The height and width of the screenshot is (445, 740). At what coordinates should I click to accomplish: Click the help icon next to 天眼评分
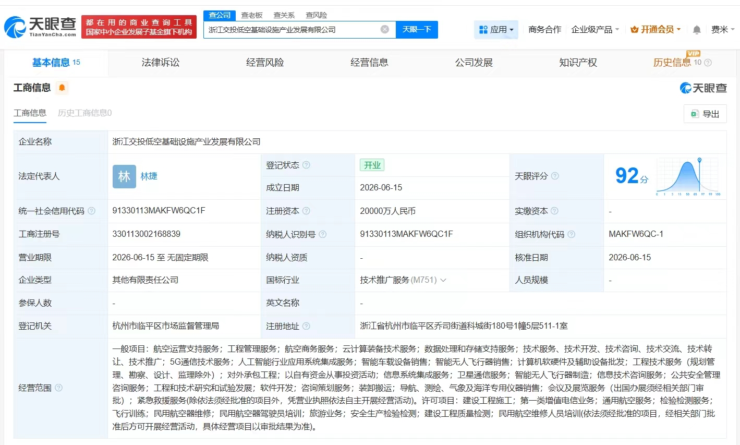click(x=555, y=176)
